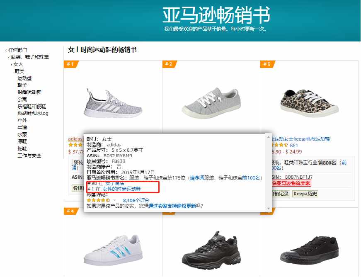This screenshot has width=361, height=277.
Task: Click the #2 orange rank badge
Action: click(x=170, y=64)
